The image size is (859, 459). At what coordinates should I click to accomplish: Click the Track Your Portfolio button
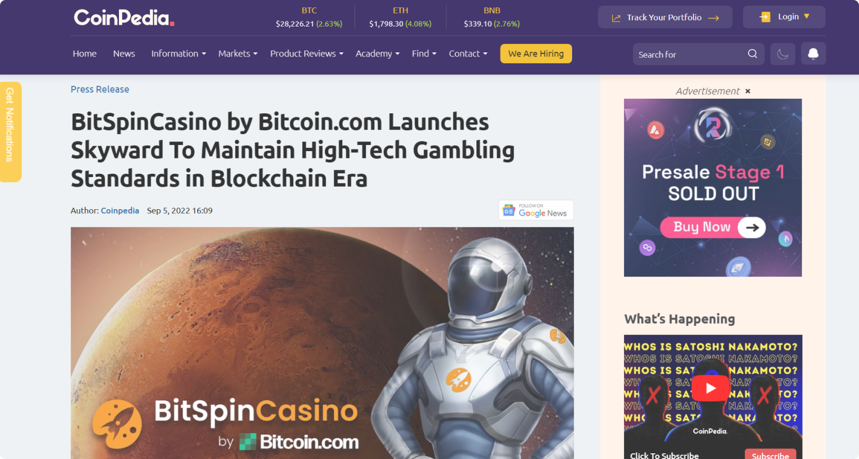[x=665, y=17]
